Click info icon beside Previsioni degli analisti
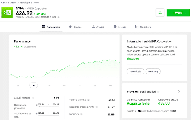Image resolution: width=191 pixels, height=120 pixels. [158, 92]
